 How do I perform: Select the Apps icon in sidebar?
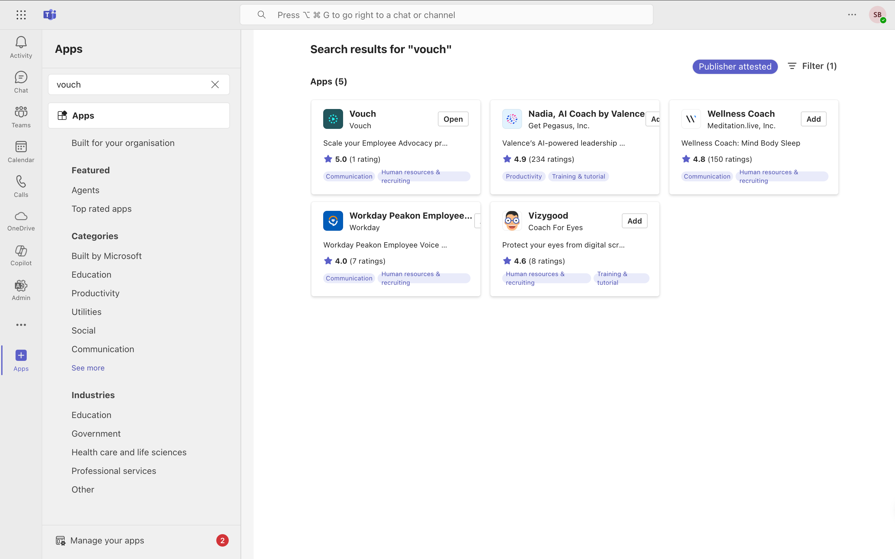(21, 355)
